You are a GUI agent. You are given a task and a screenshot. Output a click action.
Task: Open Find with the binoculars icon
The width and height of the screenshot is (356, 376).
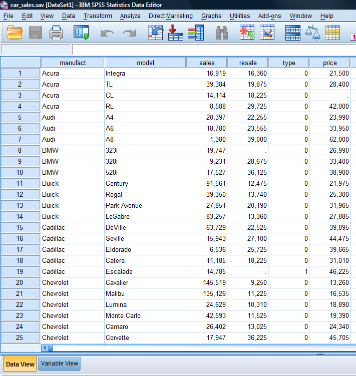click(222, 33)
